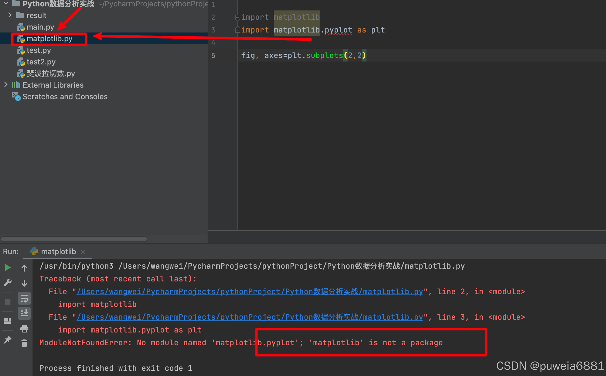This screenshot has height=376, width=606.
Task: Jump up the stack trace arrow
Action: click(24, 268)
